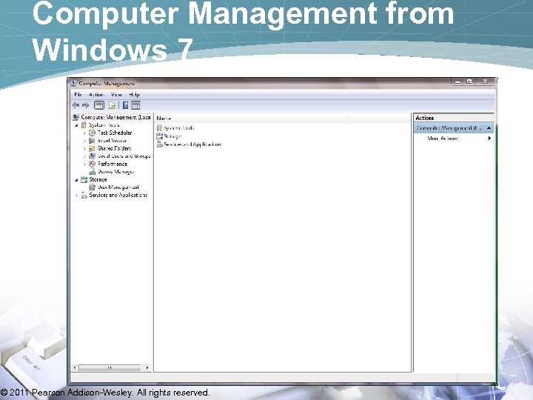Click the Storage icon in center list

click(159, 136)
